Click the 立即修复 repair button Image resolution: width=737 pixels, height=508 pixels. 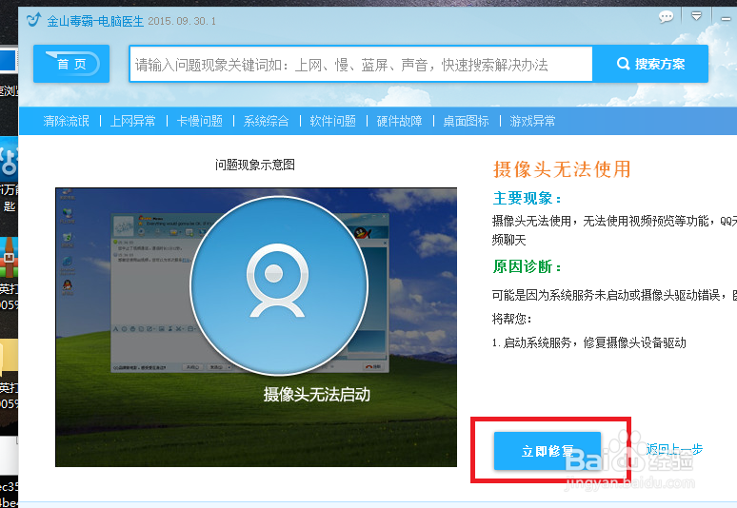tap(548, 451)
